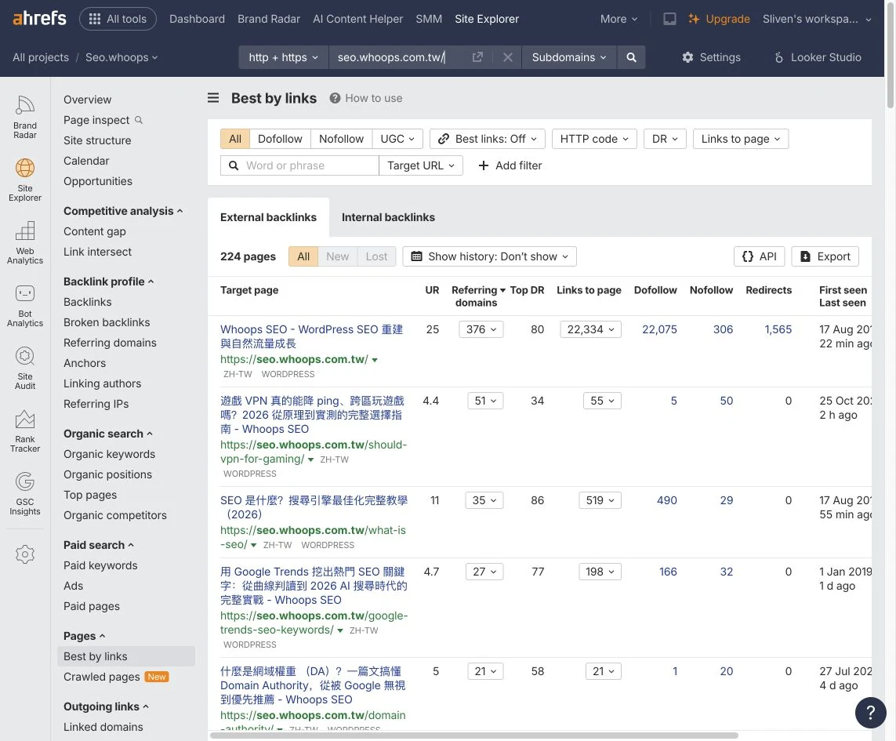Clear the URL with the X icon
The height and width of the screenshot is (741, 896).
click(x=507, y=57)
